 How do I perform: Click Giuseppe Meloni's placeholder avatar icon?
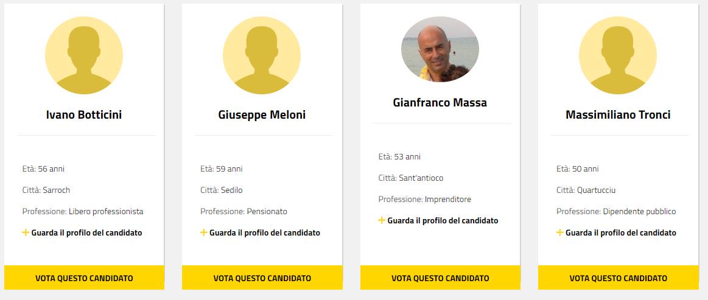pyautogui.click(x=262, y=55)
